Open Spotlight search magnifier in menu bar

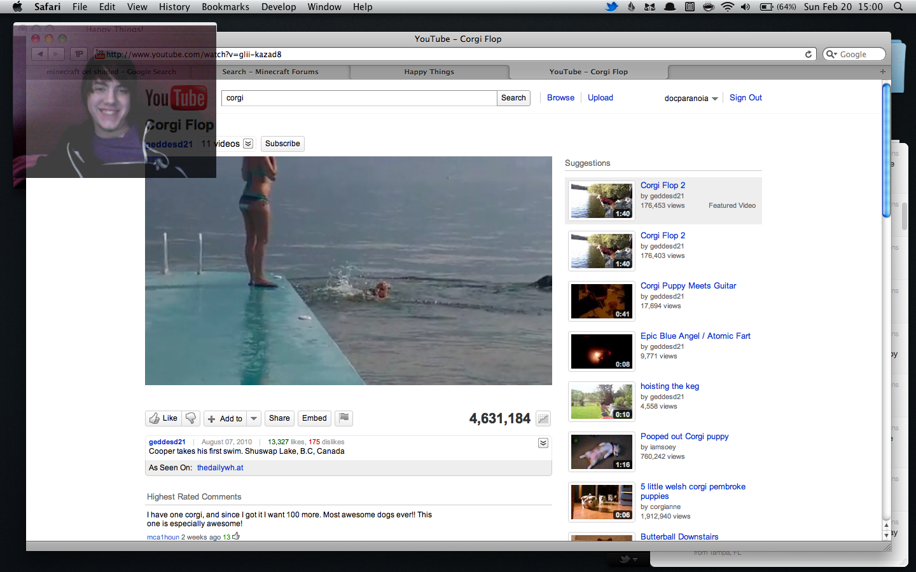pyautogui.click(x=898, y=7)
